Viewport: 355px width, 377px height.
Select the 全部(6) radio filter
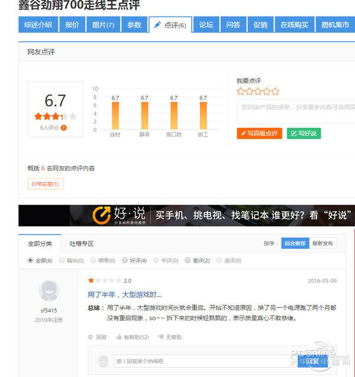[x=30, y=260]
